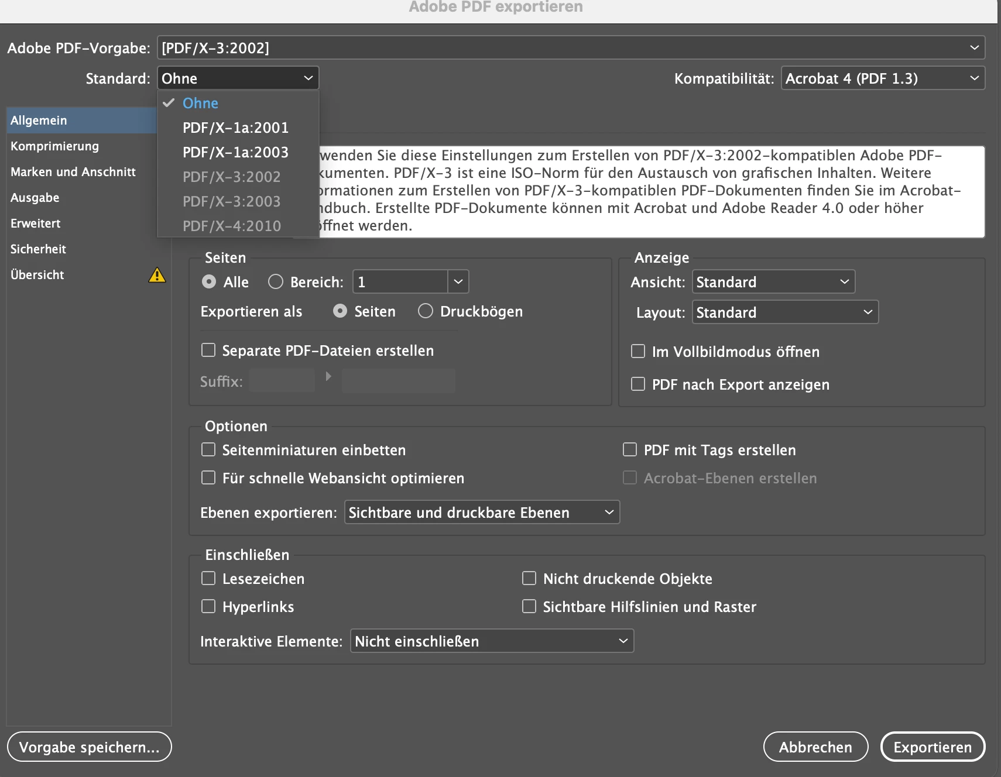The height and width of the screenshot is (777, 1001).
Task: Click the Exportieren button
Action: pyautogui.click(x=933, y=747)
